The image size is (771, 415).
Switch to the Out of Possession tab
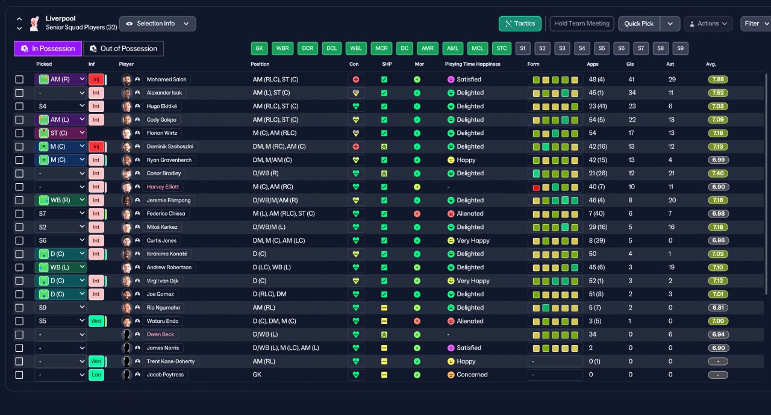click(x=123, y=49)
